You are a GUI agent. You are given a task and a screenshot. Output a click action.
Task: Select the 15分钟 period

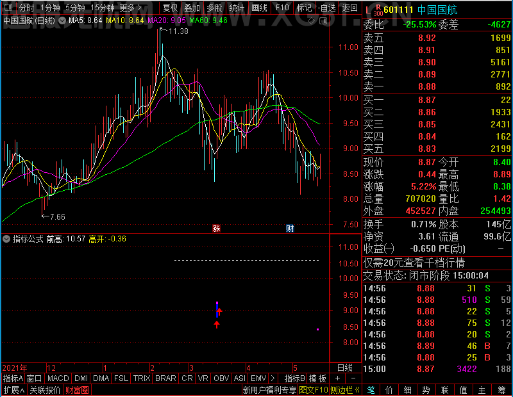click(102, 8)
